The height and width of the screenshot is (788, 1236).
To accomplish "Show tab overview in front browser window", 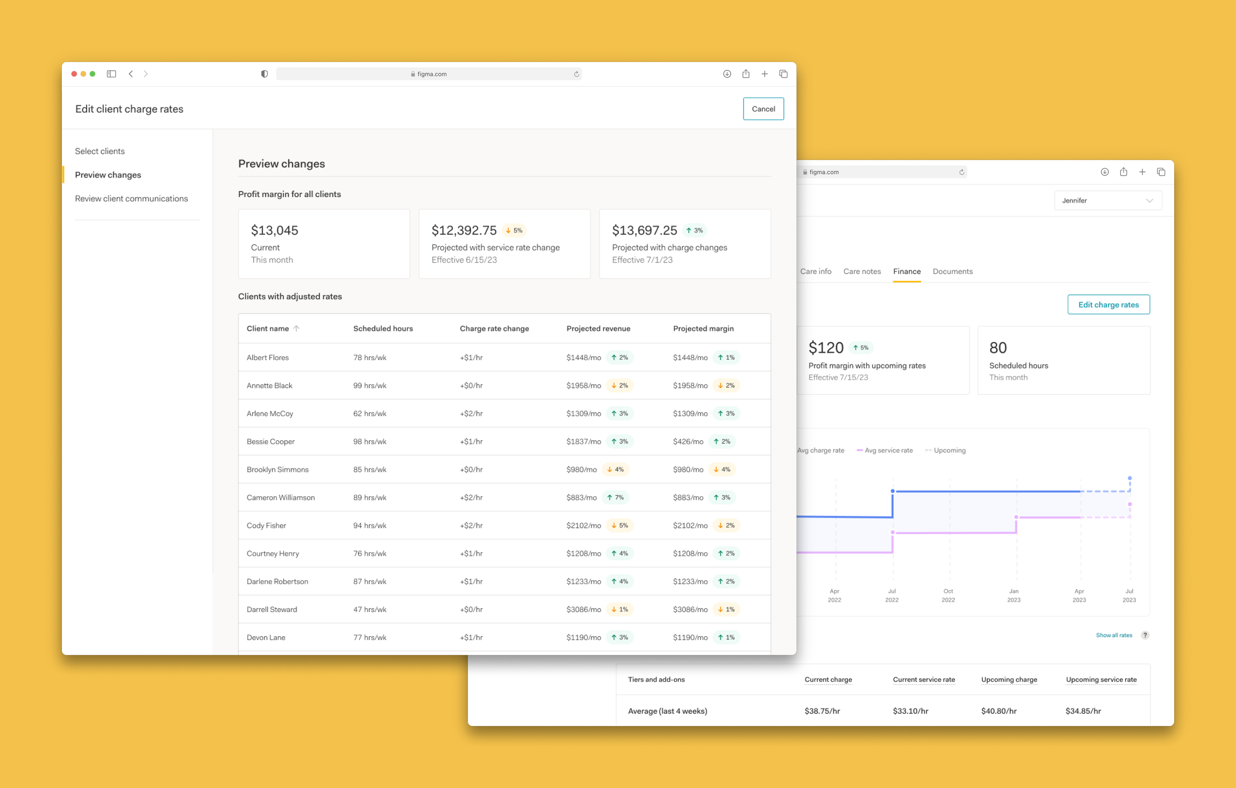I will (783, 74).
